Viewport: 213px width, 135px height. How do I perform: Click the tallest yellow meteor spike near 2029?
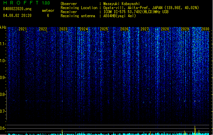click(195, 130)
